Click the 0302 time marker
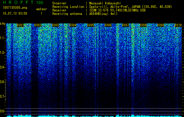Image resolution: width=184 pixels, height=117 pixels. point(38,25)
